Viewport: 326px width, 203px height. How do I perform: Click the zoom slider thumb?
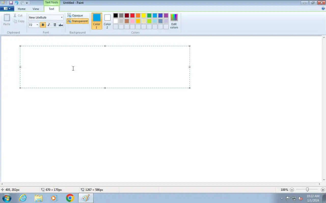pos(307,190)
